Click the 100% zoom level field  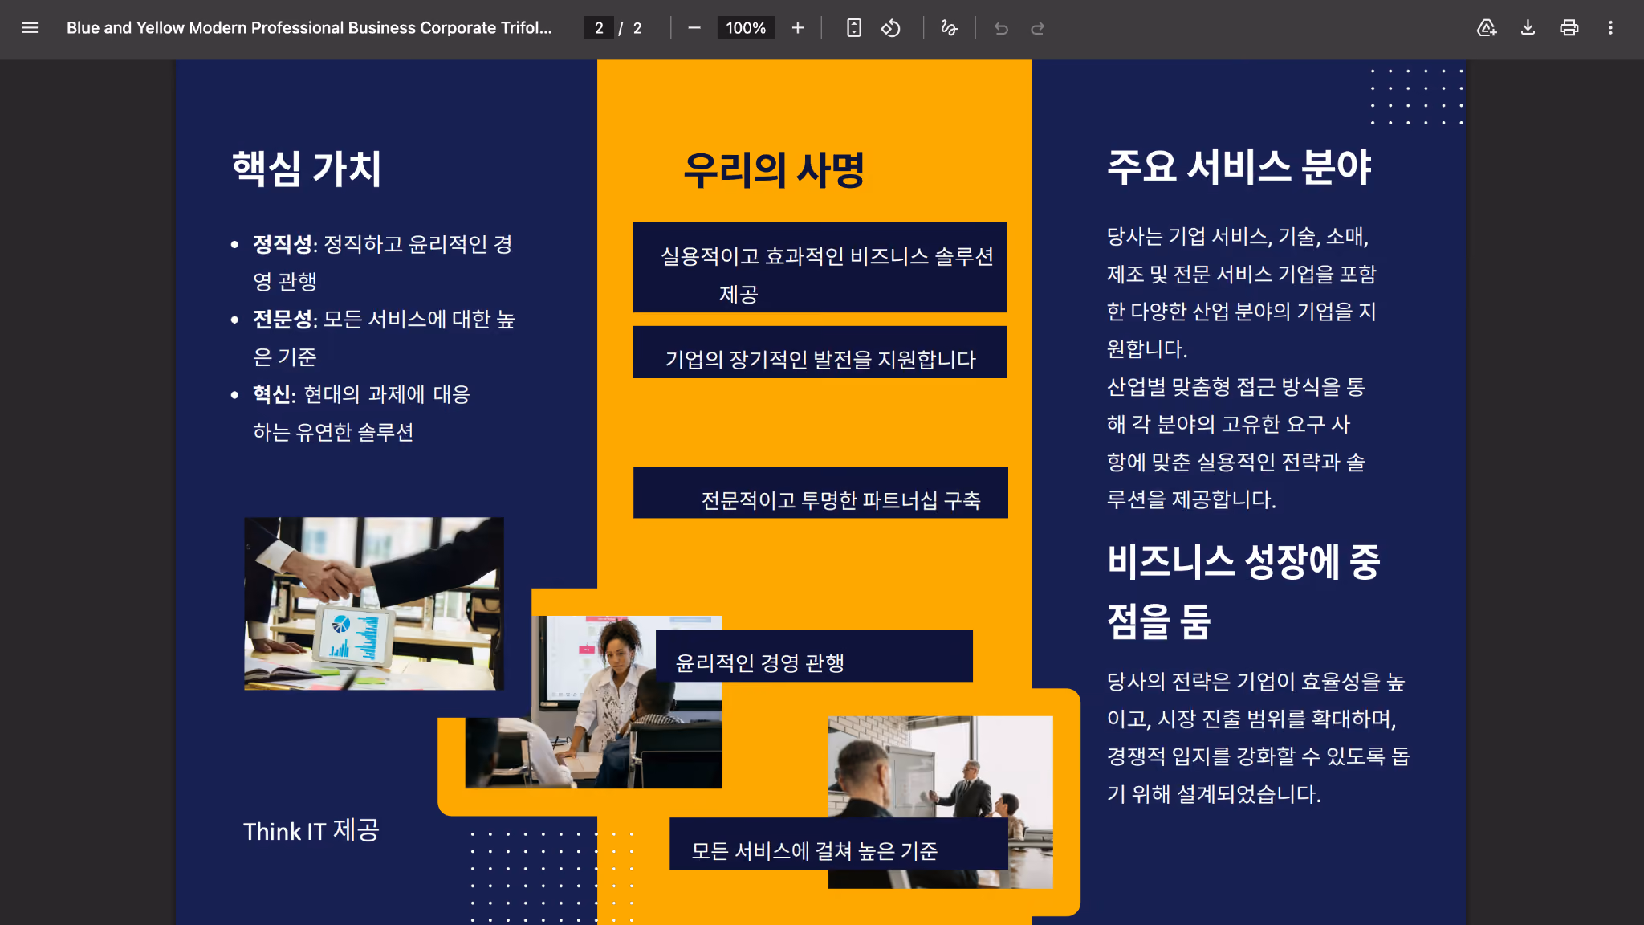tap(746, 28)
